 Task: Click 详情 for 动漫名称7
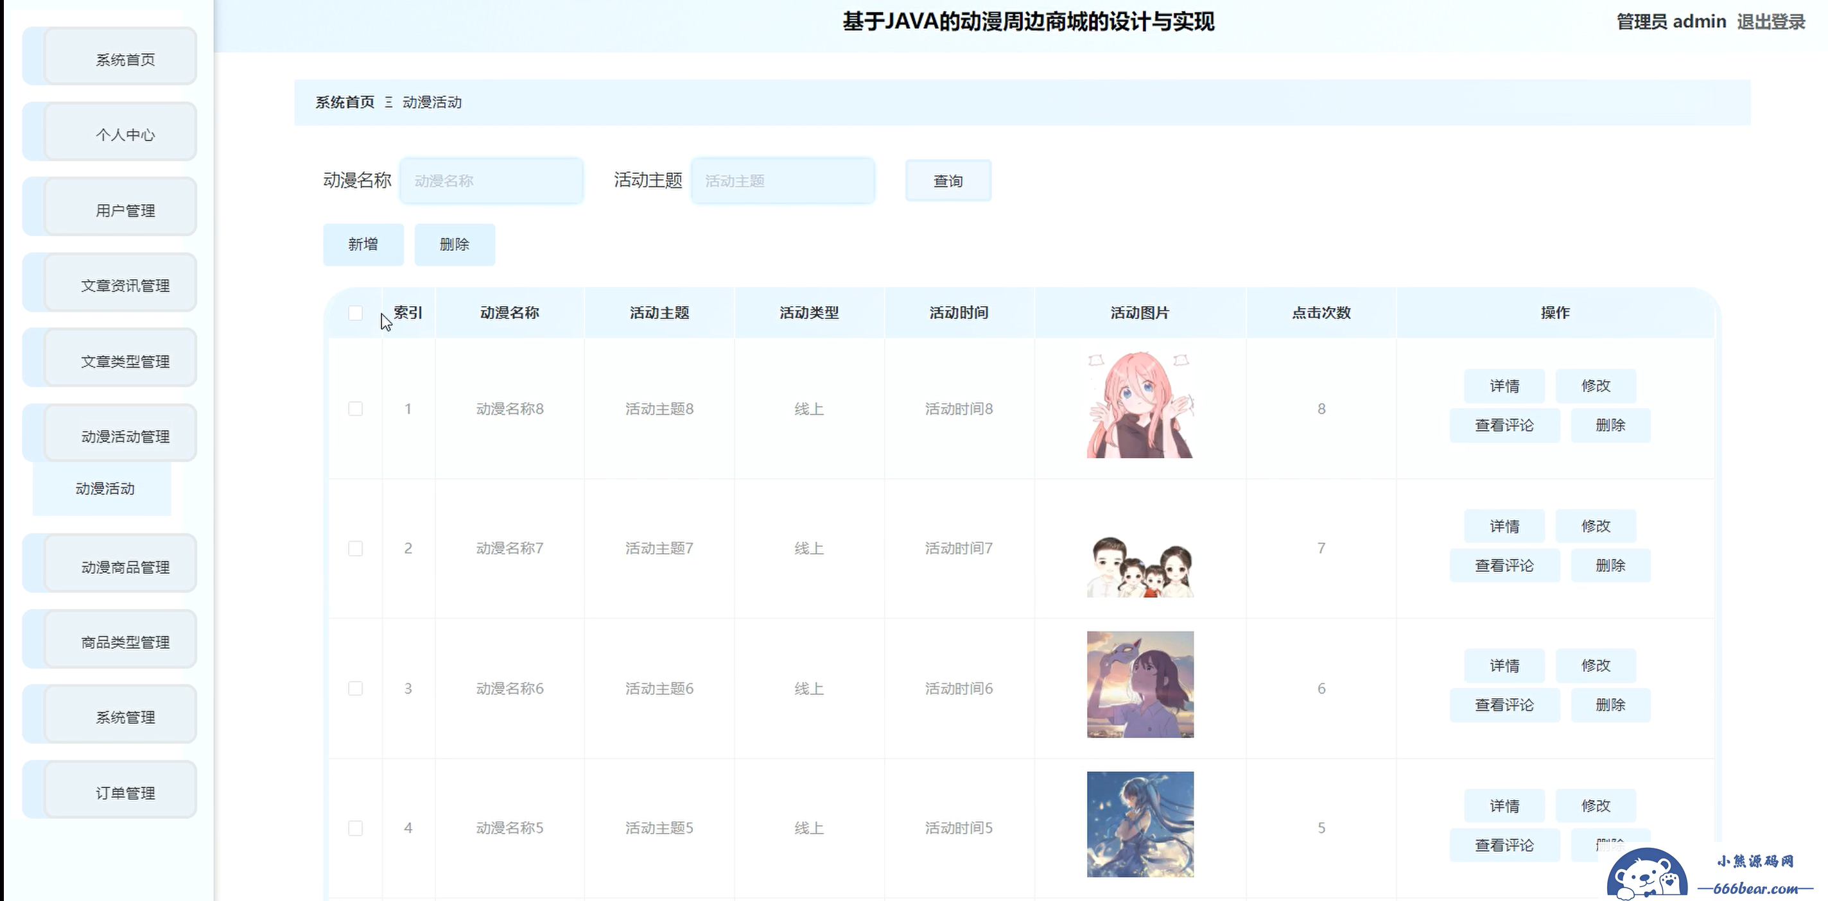[x=1504, y=526]
